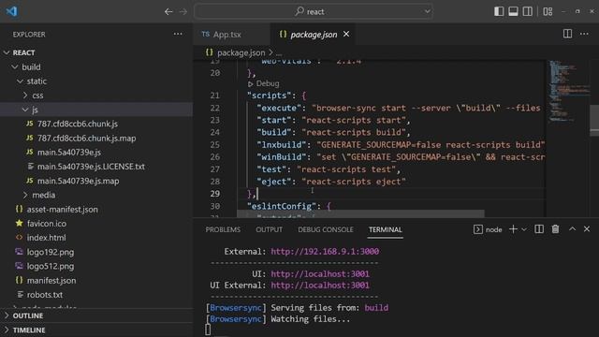Kill terminal with the trash icon
The height and width of the screenshot is (337, 599).
pyautogui.click(x=555, y=229)
